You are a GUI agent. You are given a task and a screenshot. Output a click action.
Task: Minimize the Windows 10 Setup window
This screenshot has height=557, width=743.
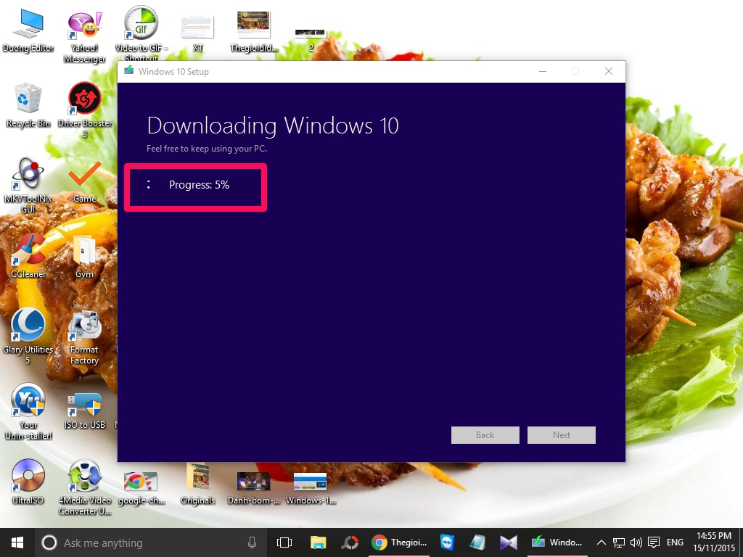click(x=543, y=71)
